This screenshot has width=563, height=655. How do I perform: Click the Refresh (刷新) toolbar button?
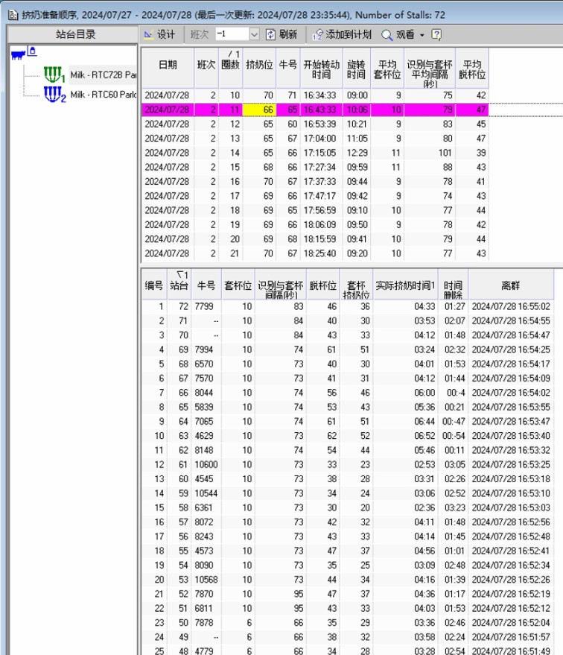(x=281, y=34)
